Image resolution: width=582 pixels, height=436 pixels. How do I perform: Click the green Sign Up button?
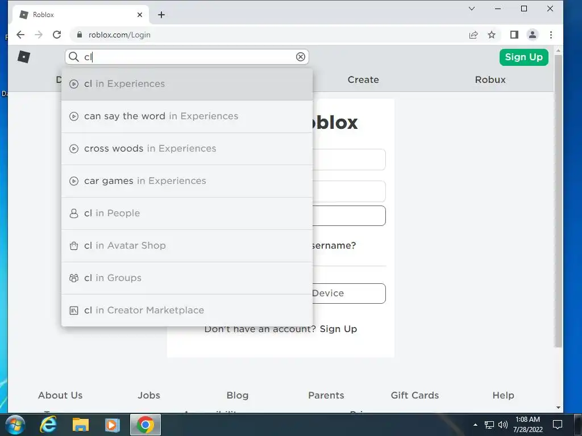click(x=523, y=57)
